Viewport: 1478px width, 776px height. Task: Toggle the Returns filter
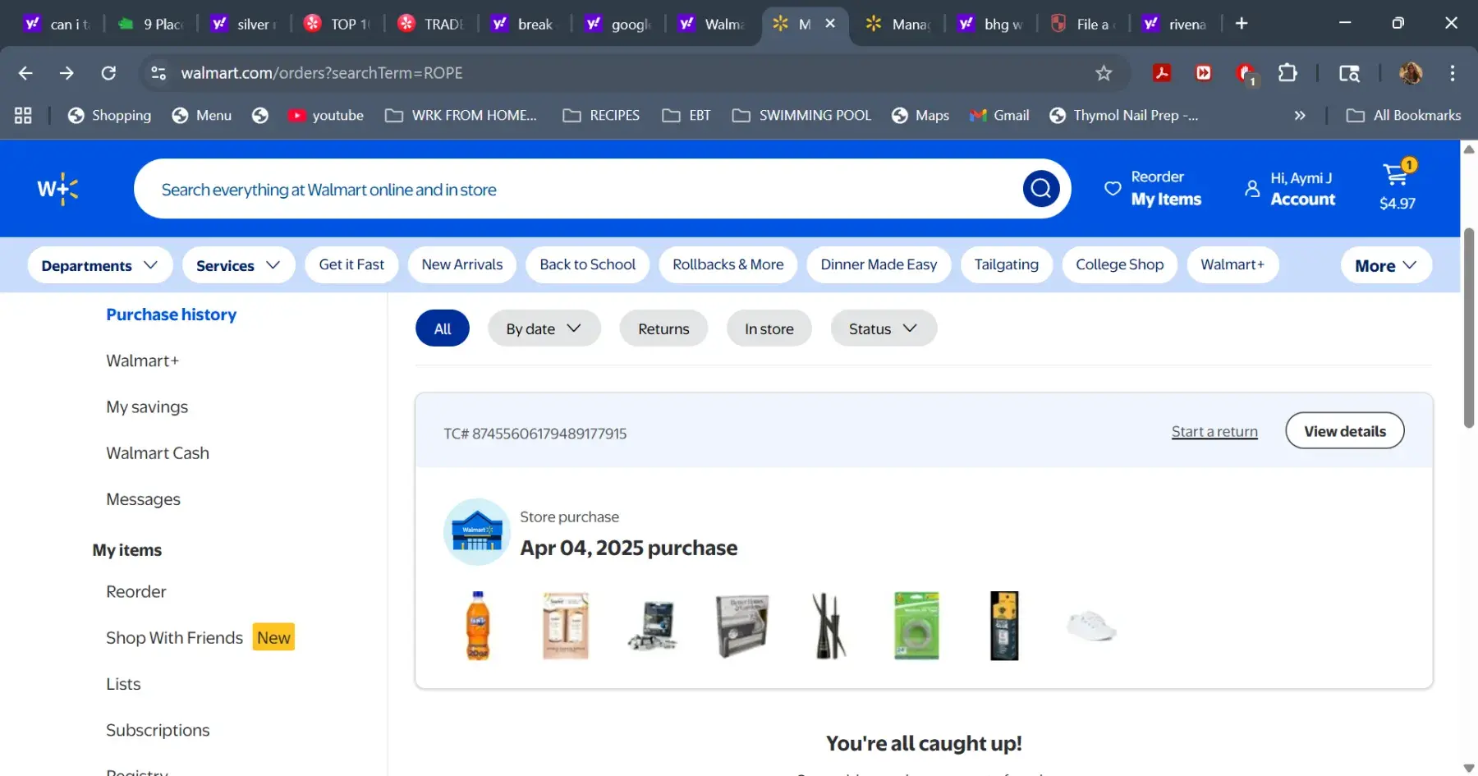click(x=663, y=328)
